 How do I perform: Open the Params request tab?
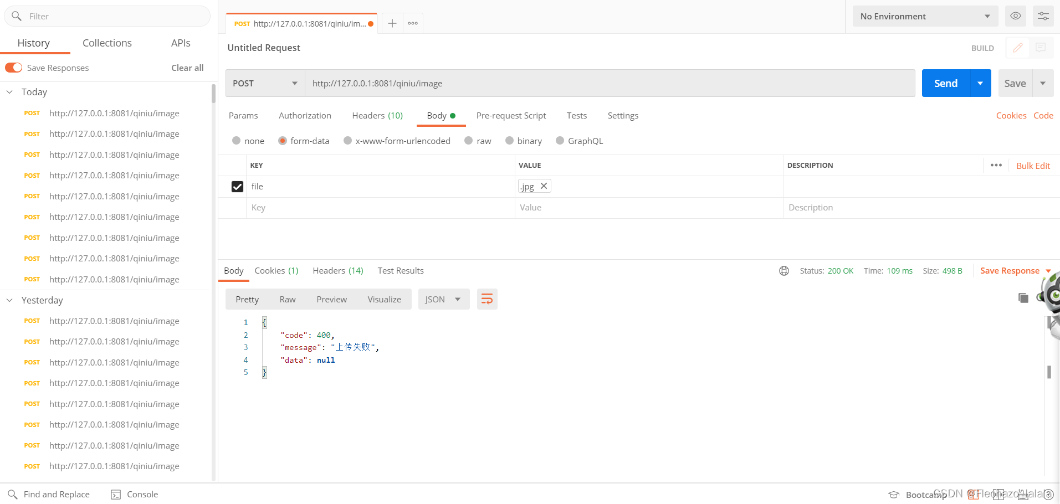point(243,115)
